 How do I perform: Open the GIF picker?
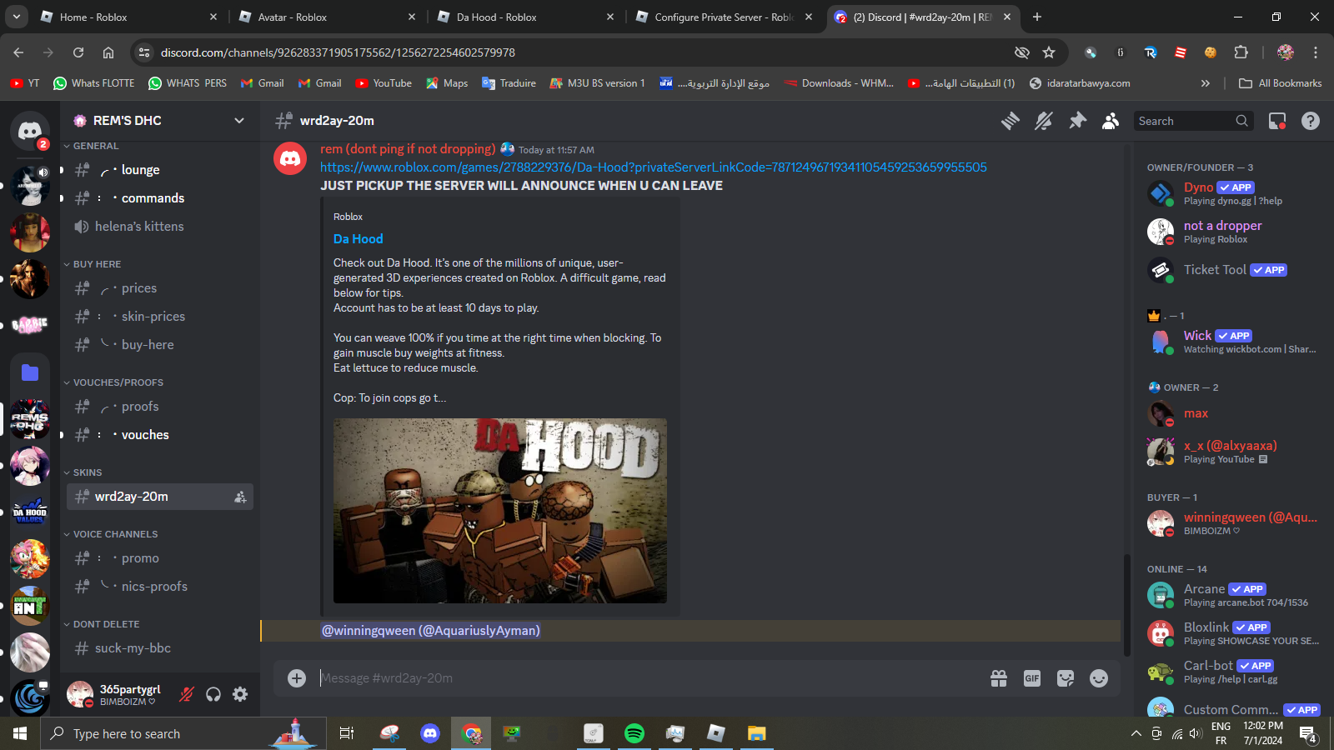pyautogui.click(x=1032, y=678)
